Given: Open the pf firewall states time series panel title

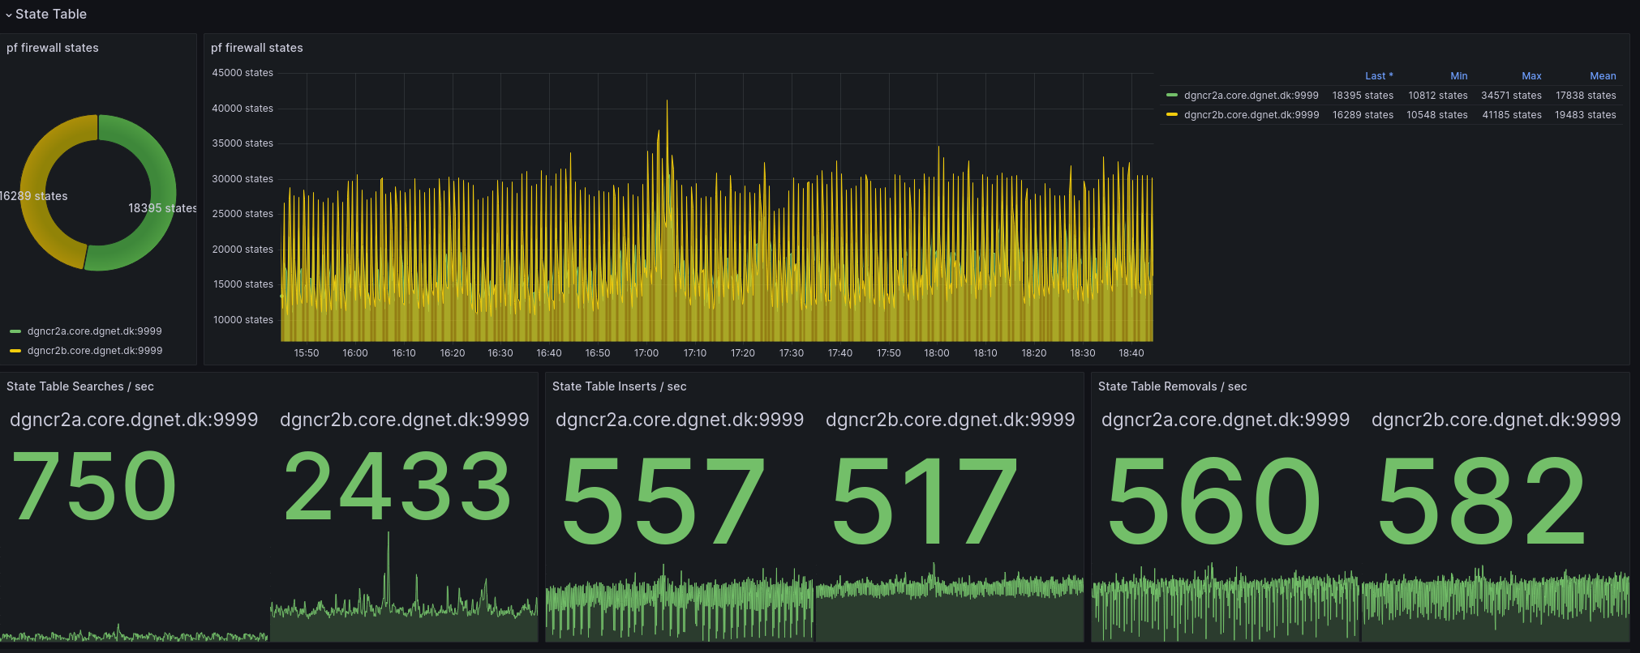Looking at the screenshot, I should (257, 48).
